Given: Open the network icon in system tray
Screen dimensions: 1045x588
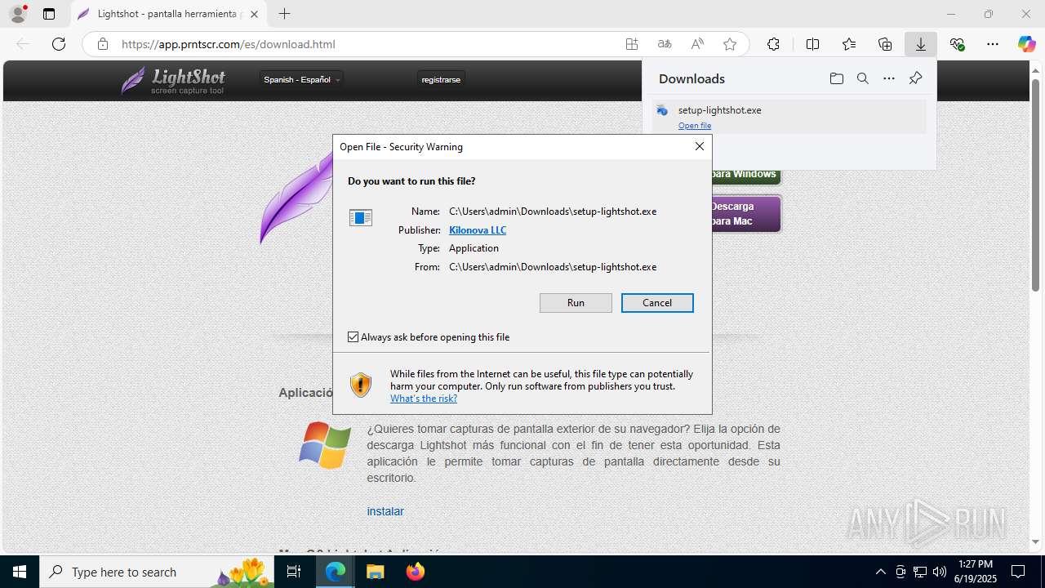Looking at the screenshot, I should click(920, 572).
